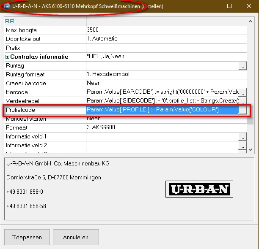Click the Verdeelregel Param.Value expression field
This screenshot has width=259, height=249.
(163, 101)
